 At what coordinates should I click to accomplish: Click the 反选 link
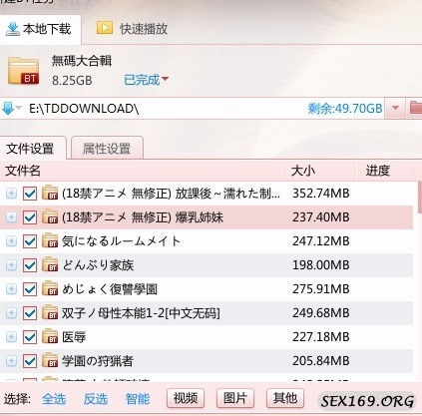click(x=96, y=399)
